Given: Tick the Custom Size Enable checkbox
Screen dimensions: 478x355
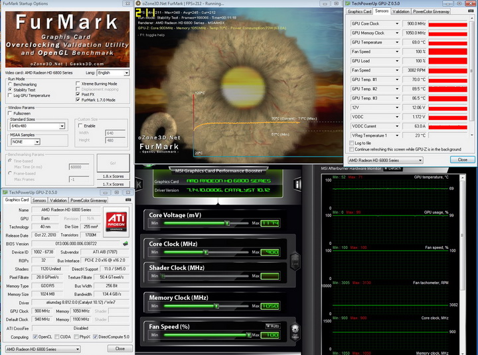Looking at the screenshot, I should [x=80, y=125].
